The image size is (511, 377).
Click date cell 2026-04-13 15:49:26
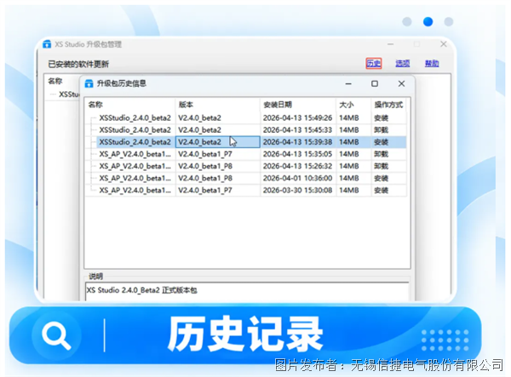pos(297,117)
